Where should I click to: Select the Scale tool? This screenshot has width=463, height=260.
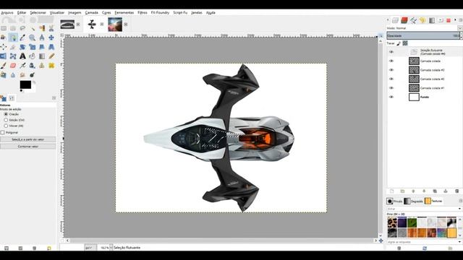(x=32, y=47)
